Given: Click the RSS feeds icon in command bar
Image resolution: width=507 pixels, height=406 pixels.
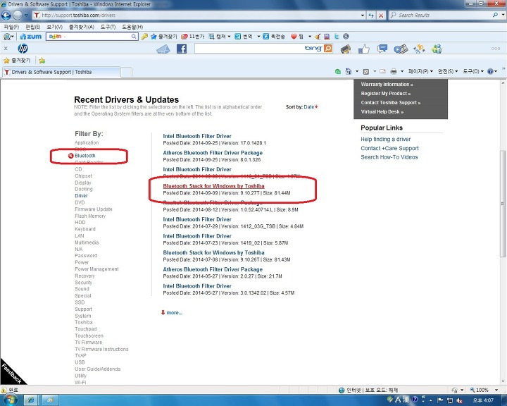Looking at the screenshot, I should [x=366, y=72].
